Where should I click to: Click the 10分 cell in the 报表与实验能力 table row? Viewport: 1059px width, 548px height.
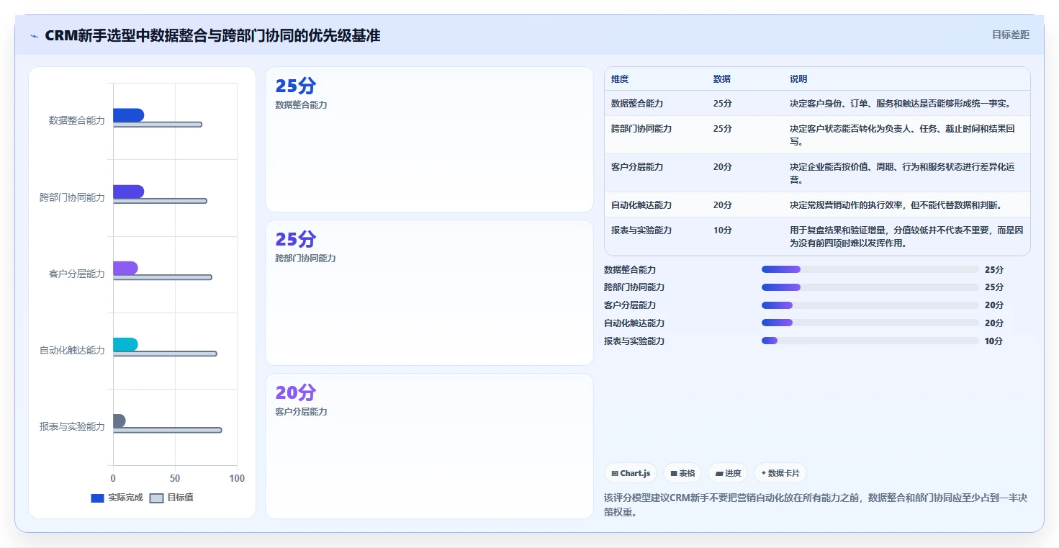point(723,230)
